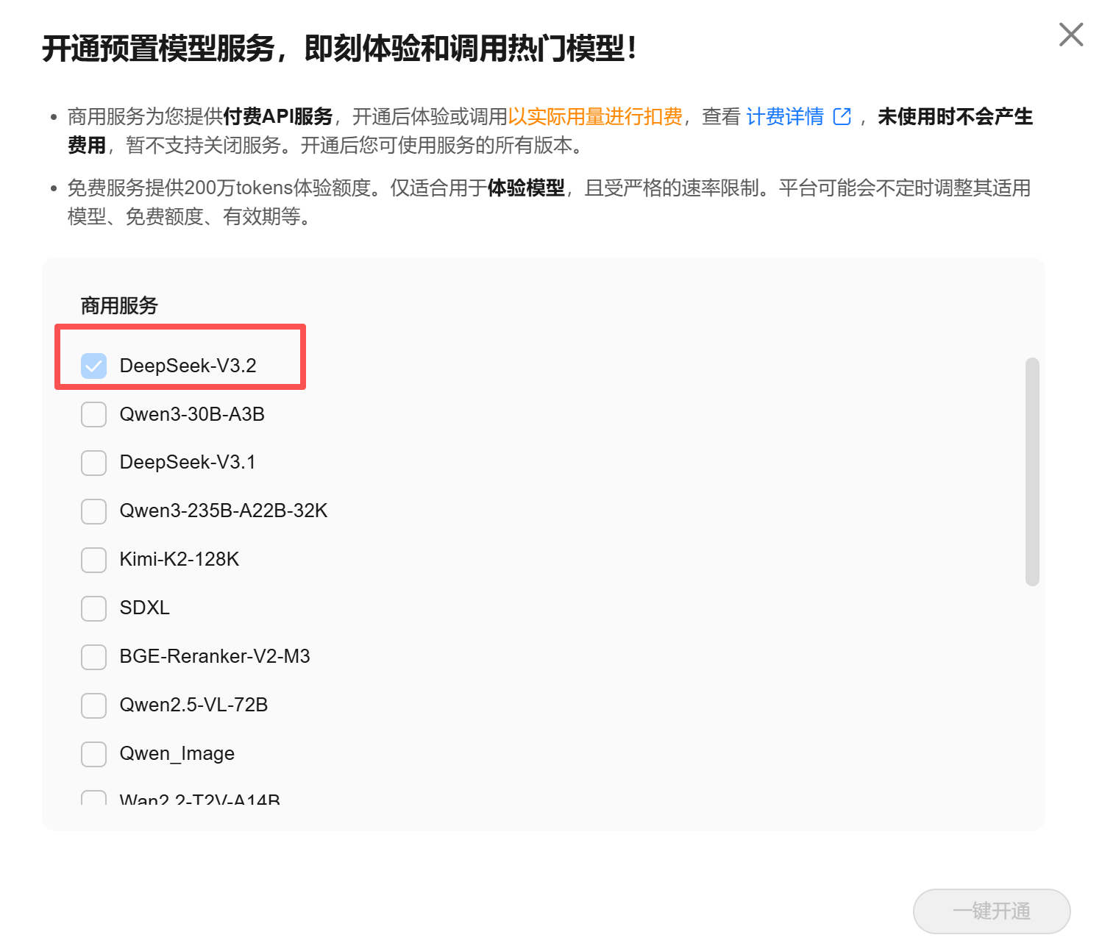Click the BGE-Reranker-V2-M3 label text
The image size is (1102, 946).
215,656
